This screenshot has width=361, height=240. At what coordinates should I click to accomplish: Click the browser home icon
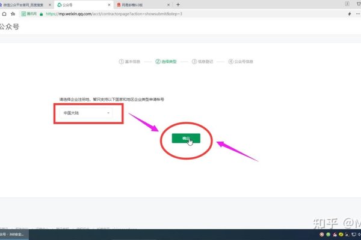pos(4,14)
